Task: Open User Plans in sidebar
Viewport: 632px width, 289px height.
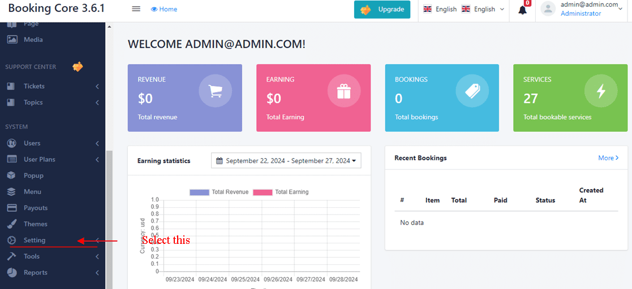Action: pos(39,160)
